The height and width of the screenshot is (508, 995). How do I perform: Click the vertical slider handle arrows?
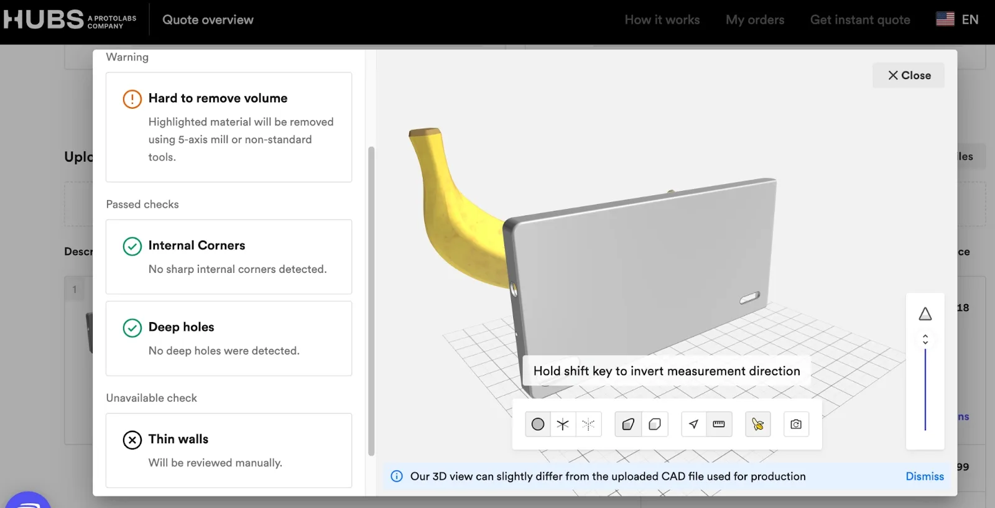coord(925,339)
